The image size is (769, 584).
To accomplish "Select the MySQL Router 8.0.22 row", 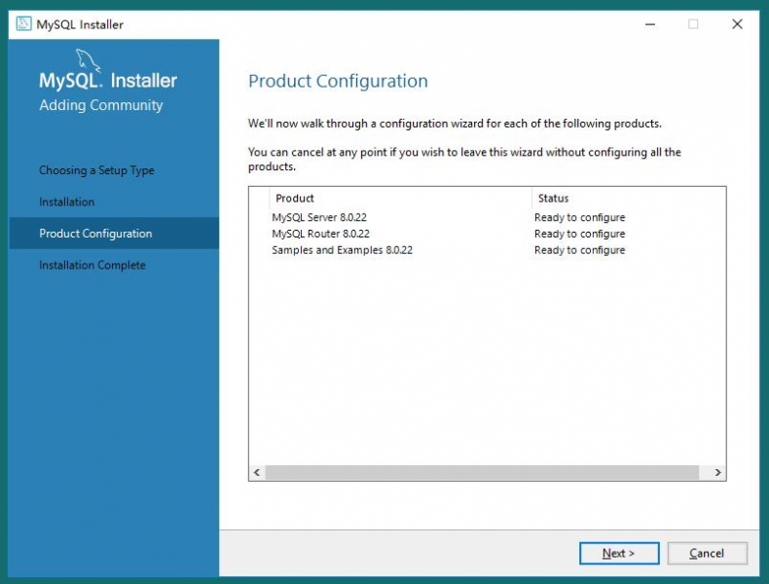I will (x=320, y=235).
